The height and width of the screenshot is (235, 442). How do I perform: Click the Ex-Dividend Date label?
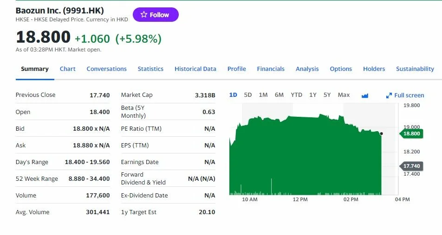tap(144, 195)
